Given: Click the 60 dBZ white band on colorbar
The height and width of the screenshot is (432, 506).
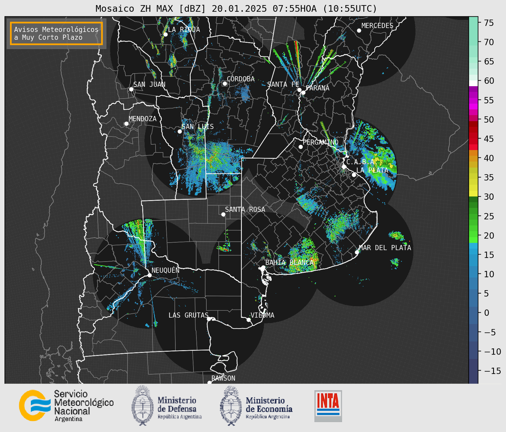Looking at the screenshot, I should point(473,83).
